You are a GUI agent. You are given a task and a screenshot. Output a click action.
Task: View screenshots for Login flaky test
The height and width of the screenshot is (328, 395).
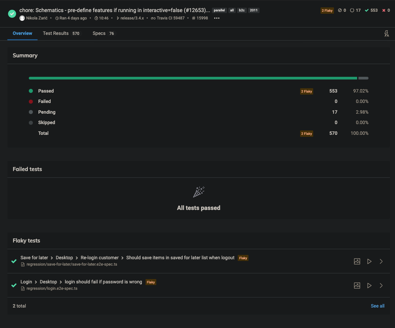357,286
